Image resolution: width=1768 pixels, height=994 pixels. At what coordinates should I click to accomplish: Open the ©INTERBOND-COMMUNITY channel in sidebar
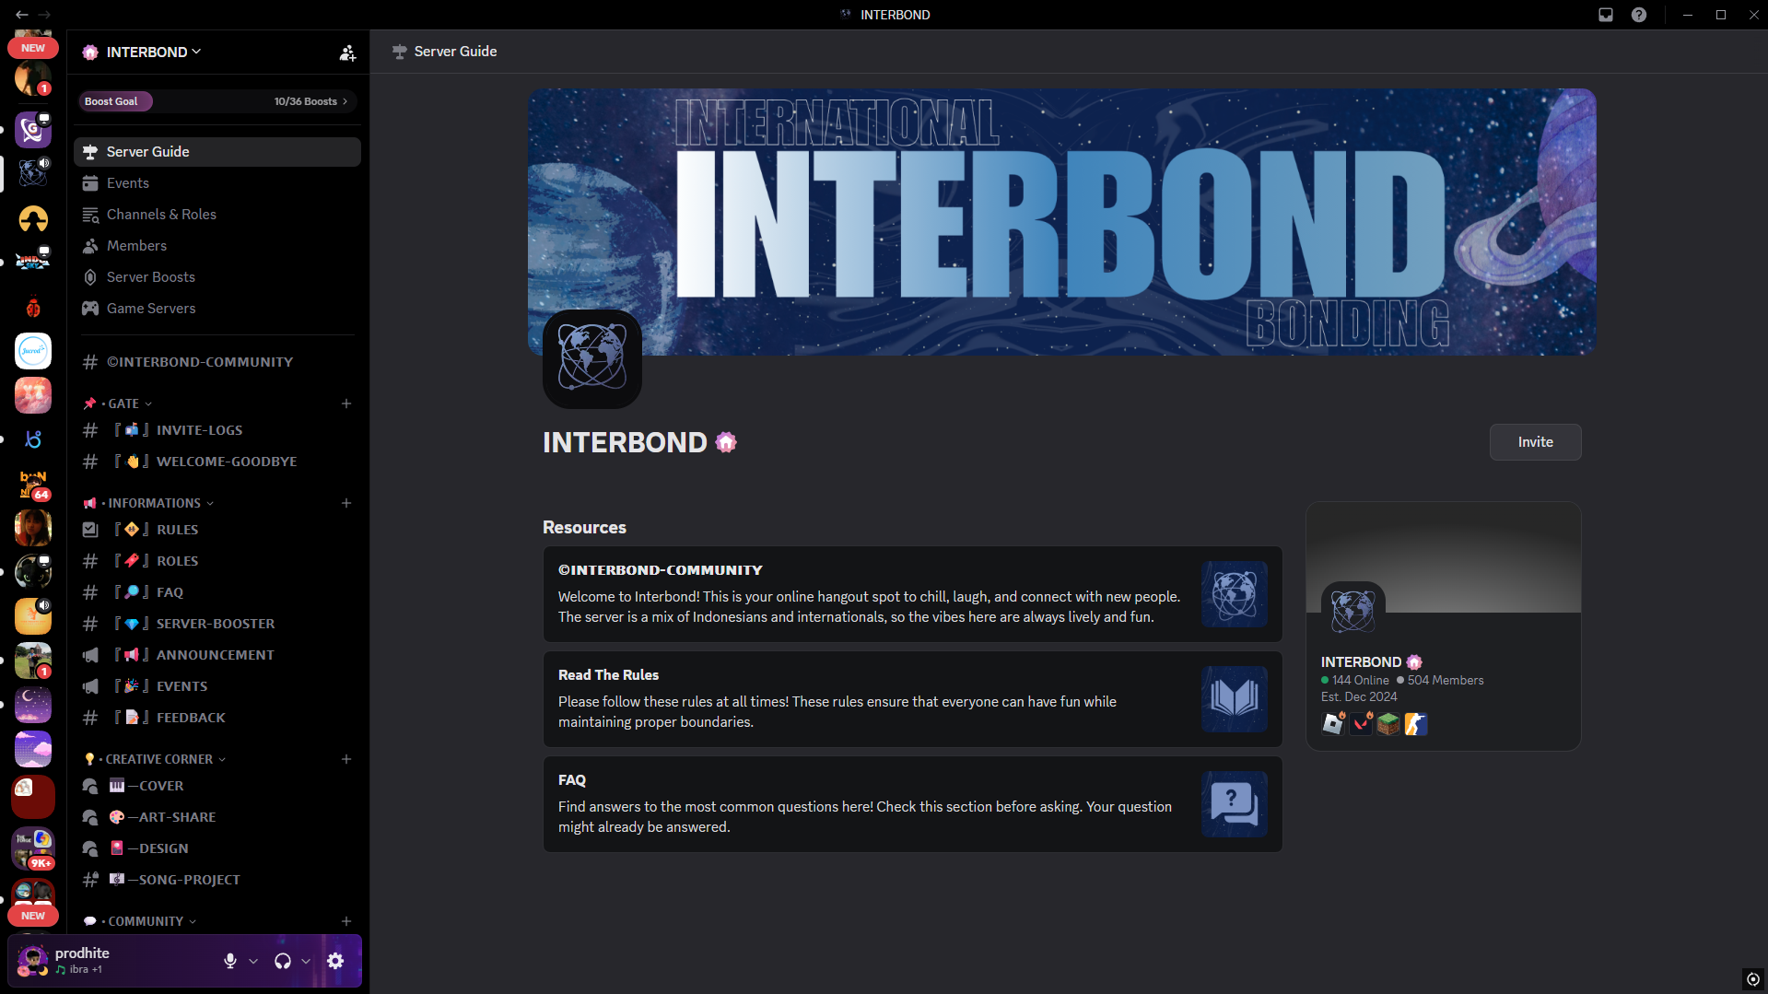pos(217,362)
